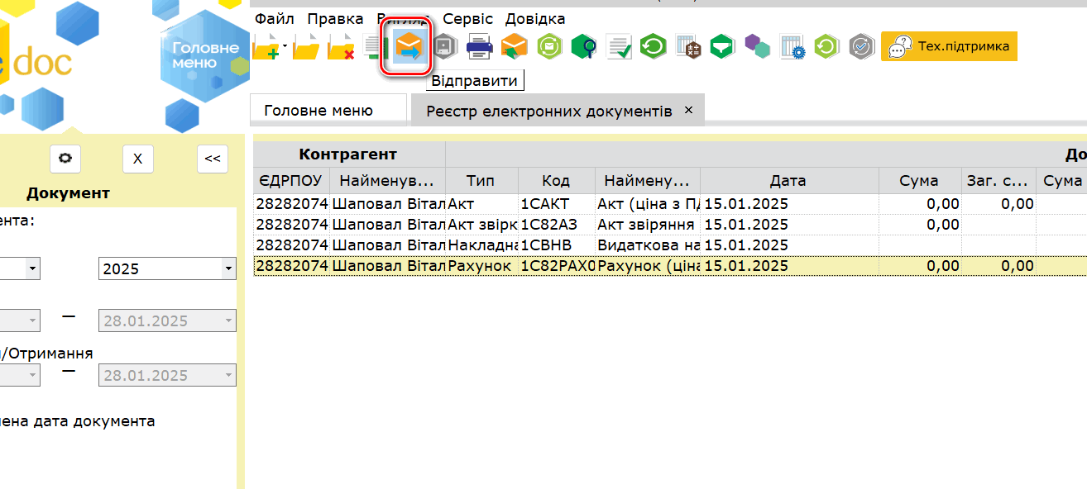Click the delete folder icon with red X
Screen dimensions: 1087x489
click(341, 48)
